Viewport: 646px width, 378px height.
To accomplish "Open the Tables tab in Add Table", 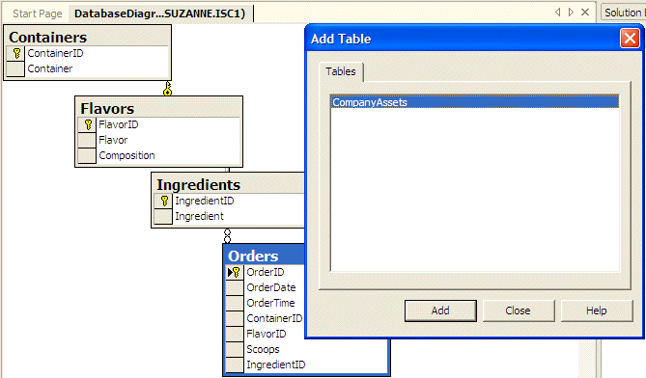I will pos(341,71).
